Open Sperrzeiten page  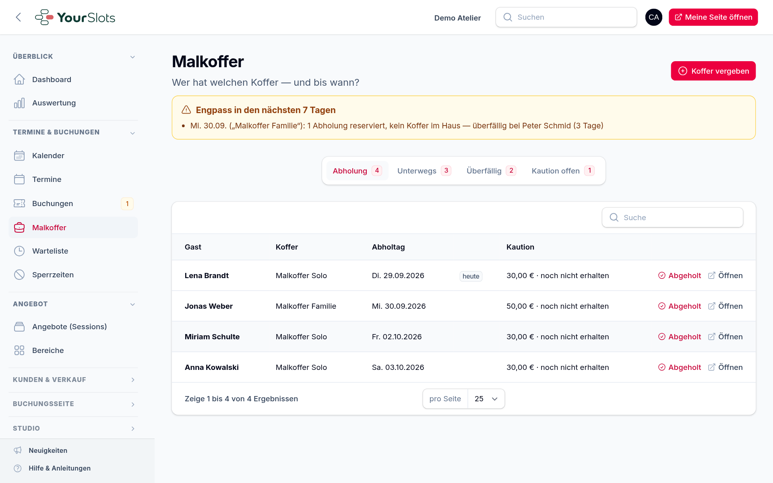click(73, 275)
